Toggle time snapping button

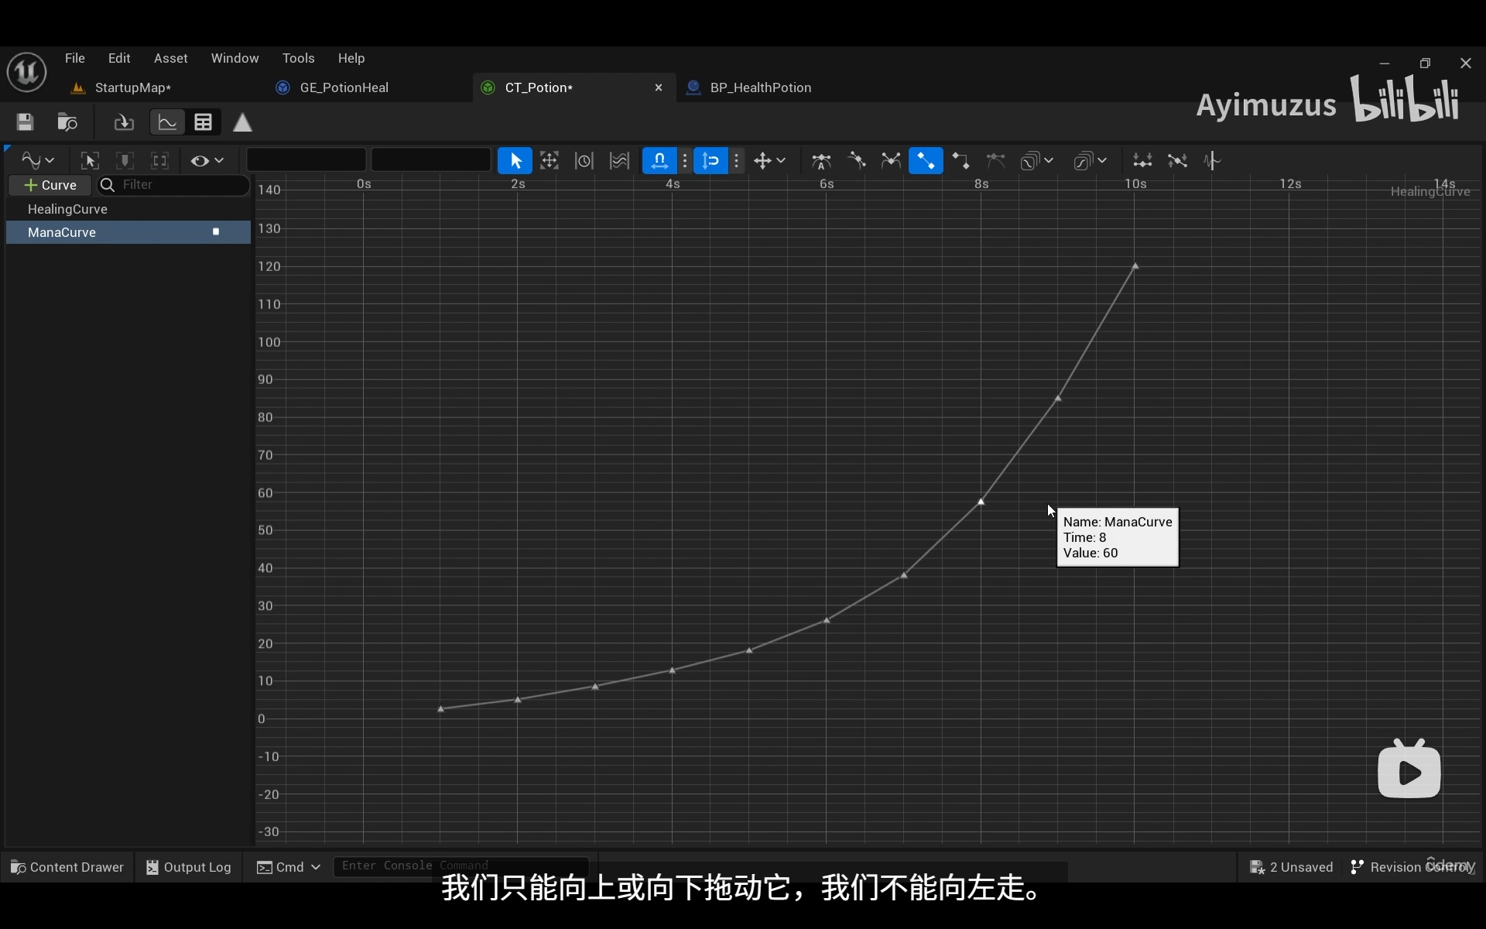(x=659, y=161)
